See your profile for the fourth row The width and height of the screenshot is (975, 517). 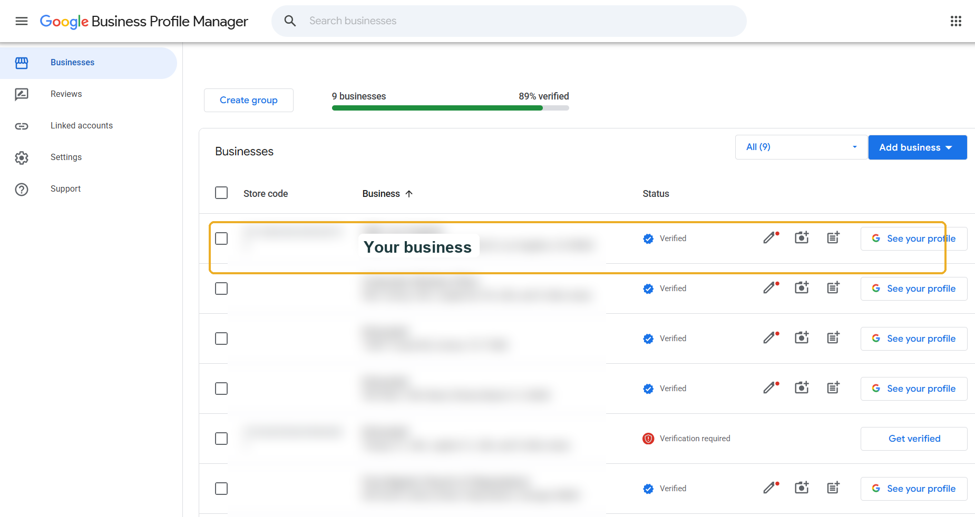914,389
